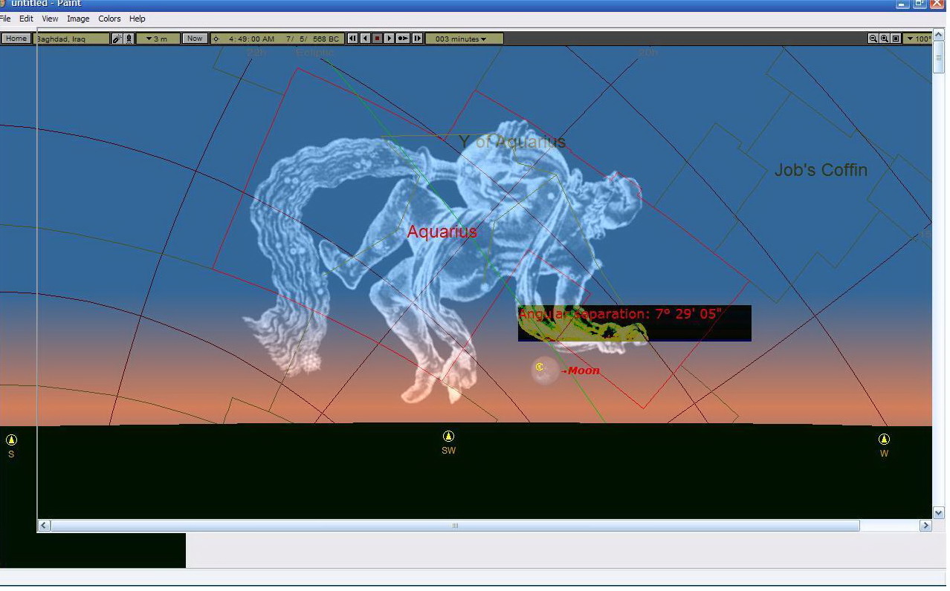Click the horizontal scrollbar thumb
Image resolution: width=950 pixels, height=591 pixels.
pyautogui.click(x=455, y=526)
